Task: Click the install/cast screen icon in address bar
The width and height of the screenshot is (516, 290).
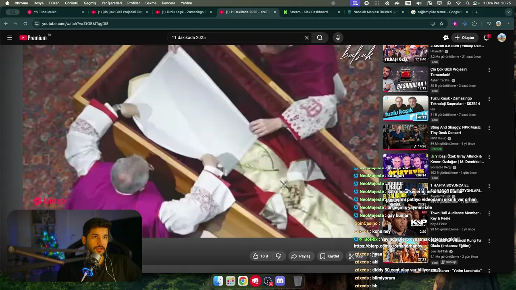Action: 433,24
